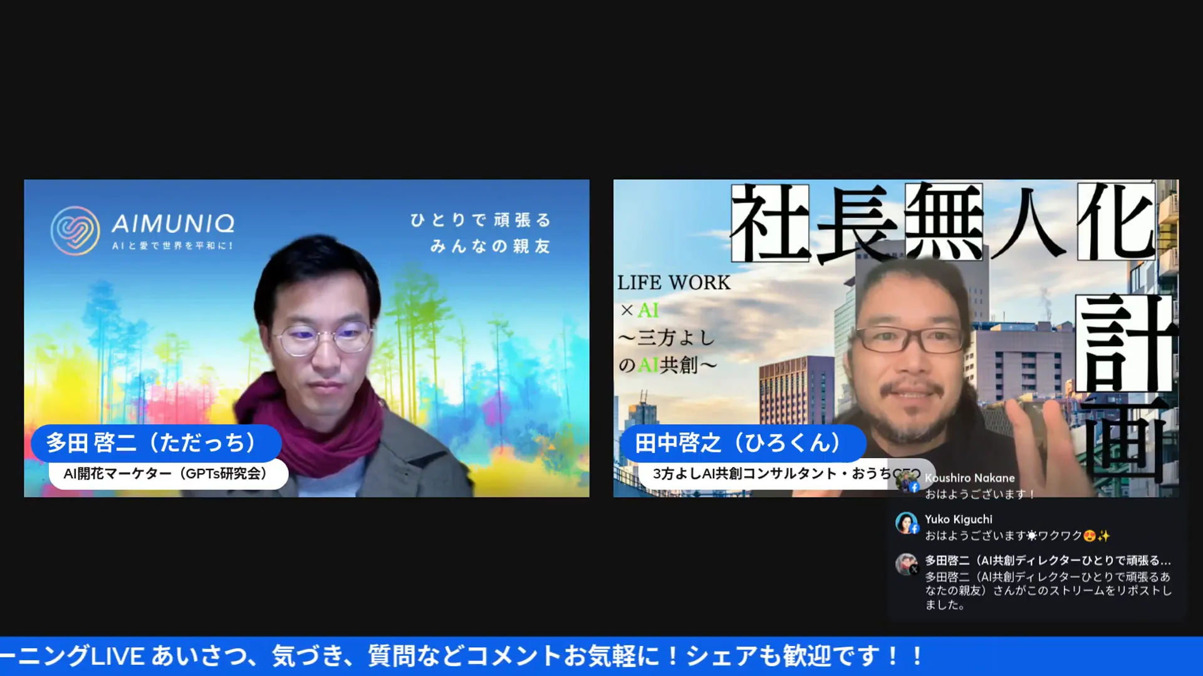Open 多田啓二's repost comment avatar
This screenshot has height=676, width=1203.
coord(907,561)
